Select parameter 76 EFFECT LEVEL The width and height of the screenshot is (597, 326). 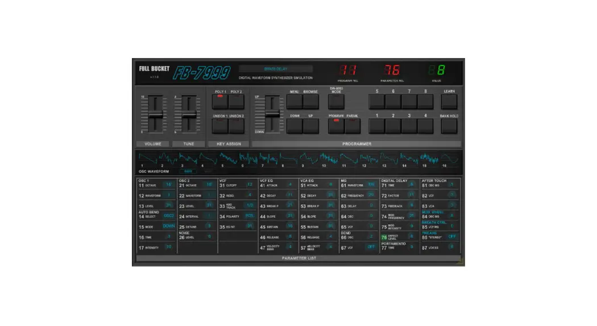click(394, 237)
